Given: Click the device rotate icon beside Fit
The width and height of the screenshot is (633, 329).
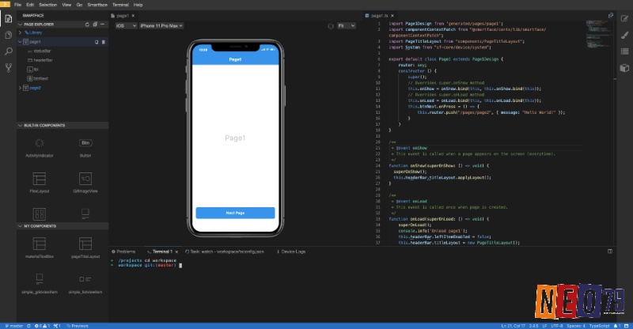Looking at the screenshot, I should click(331, 26).
